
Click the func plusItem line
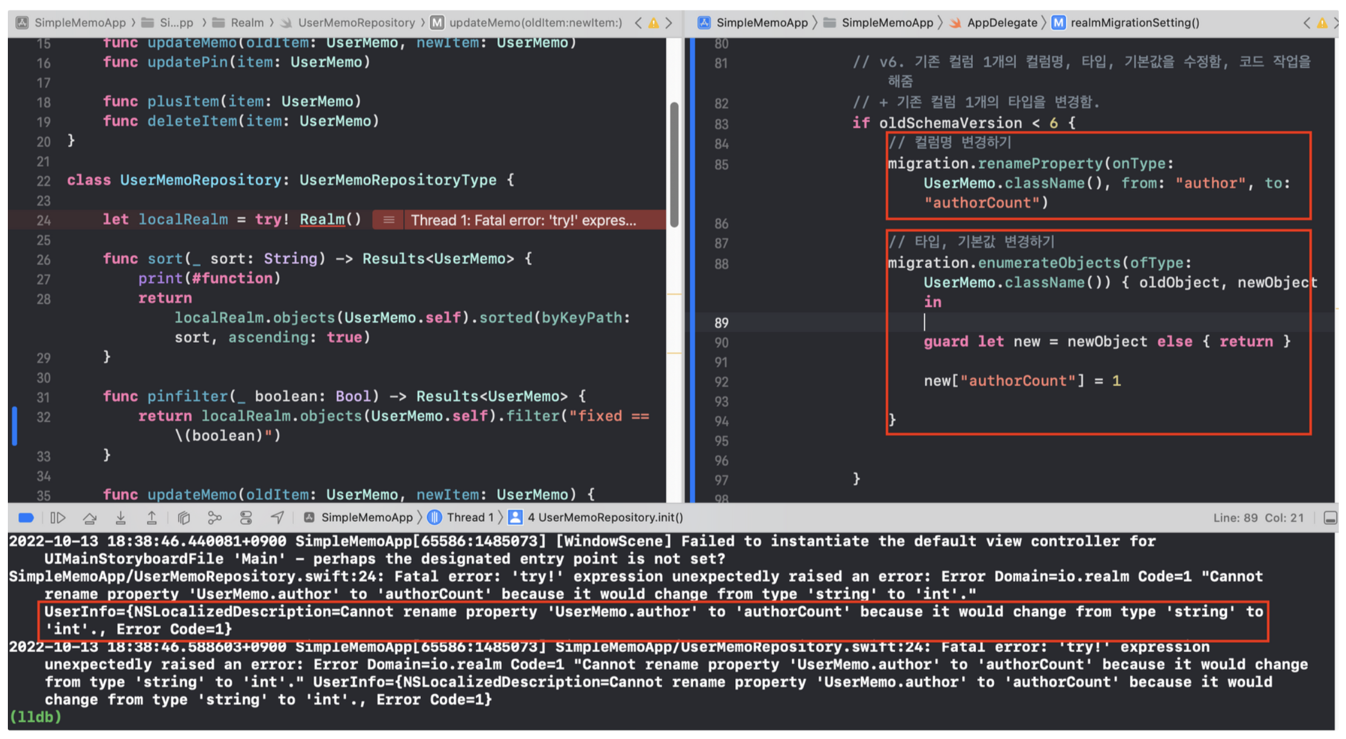pyautogui.click(x=232, y=101)
